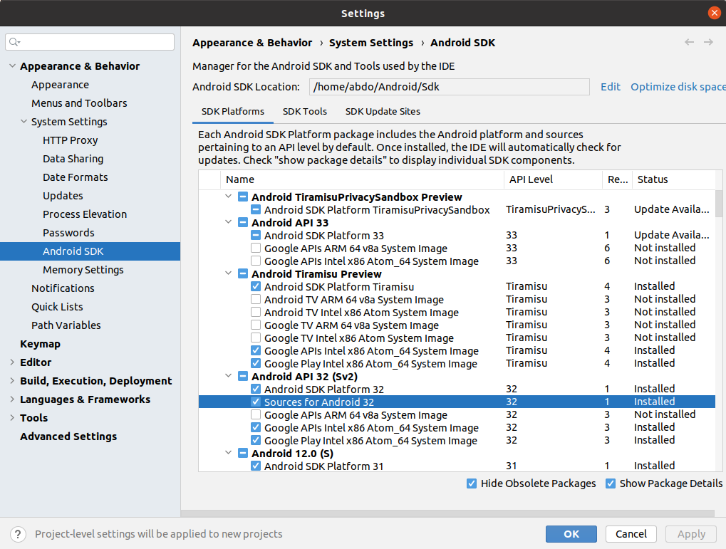Open Date Formats settings
Viewport: 726px width, 549px height.
coord(76,177)
